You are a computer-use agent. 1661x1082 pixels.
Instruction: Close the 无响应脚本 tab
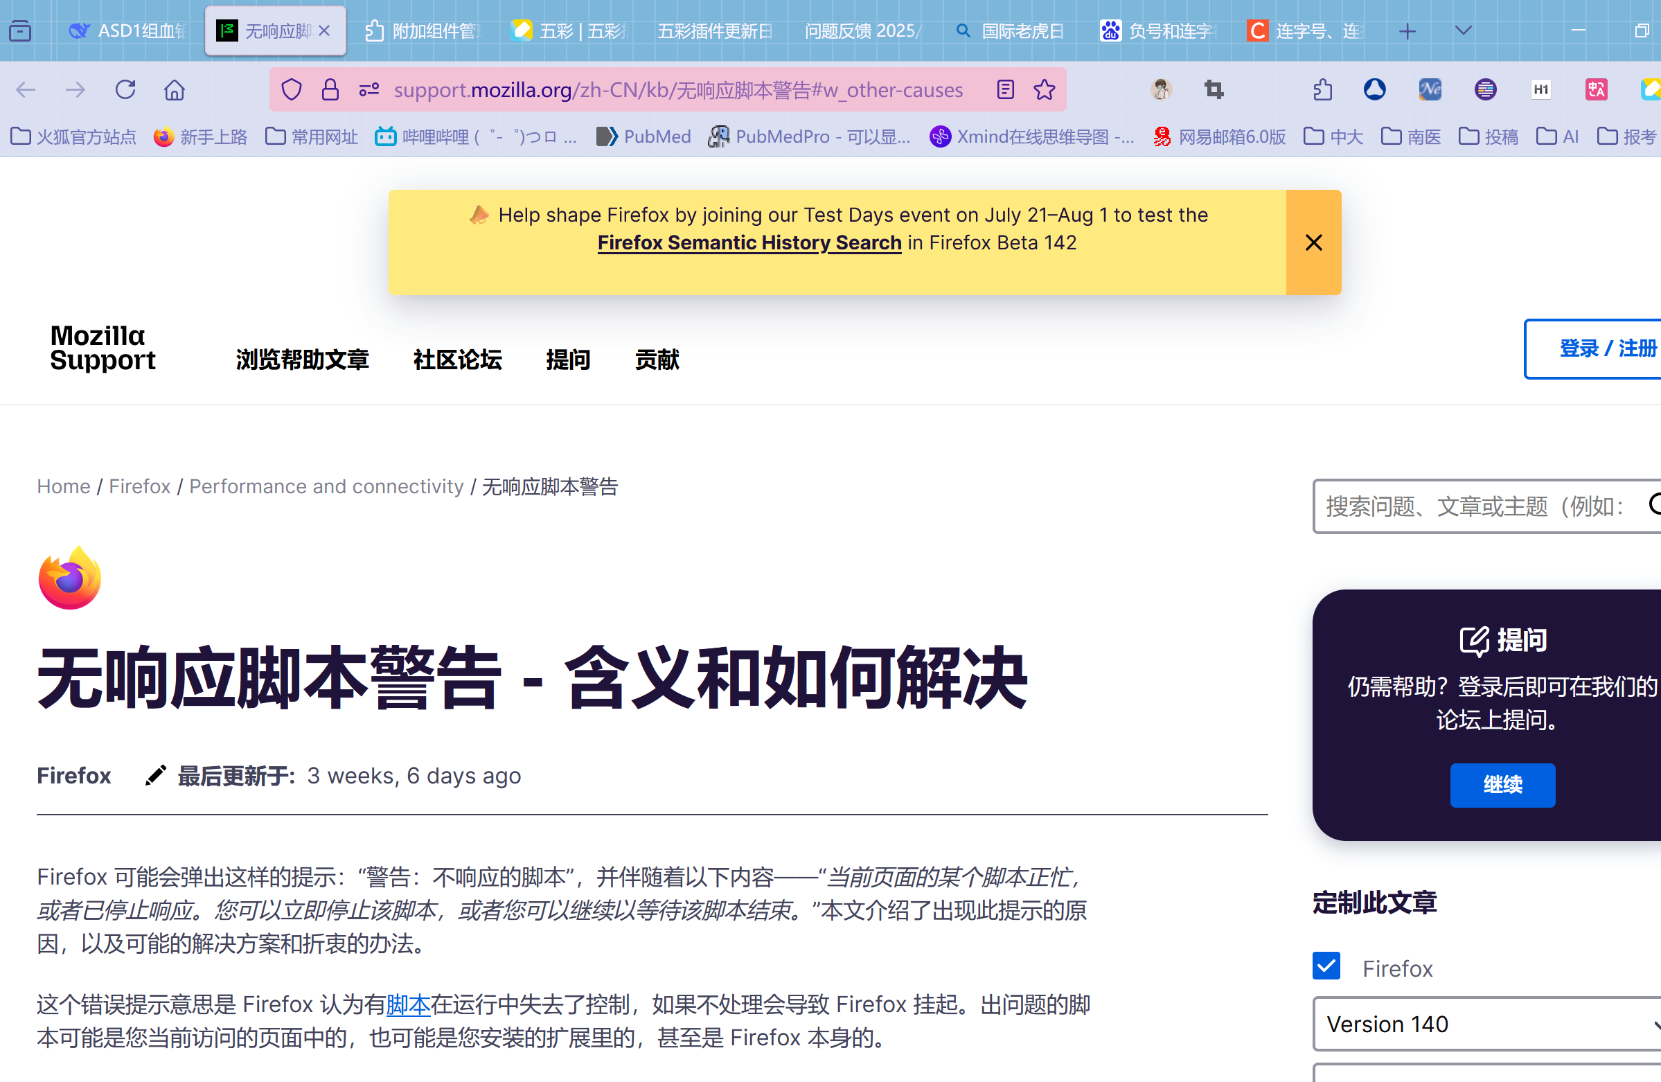[324, 30]
